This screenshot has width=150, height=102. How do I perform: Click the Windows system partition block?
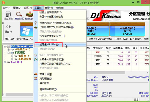point(26,30)
